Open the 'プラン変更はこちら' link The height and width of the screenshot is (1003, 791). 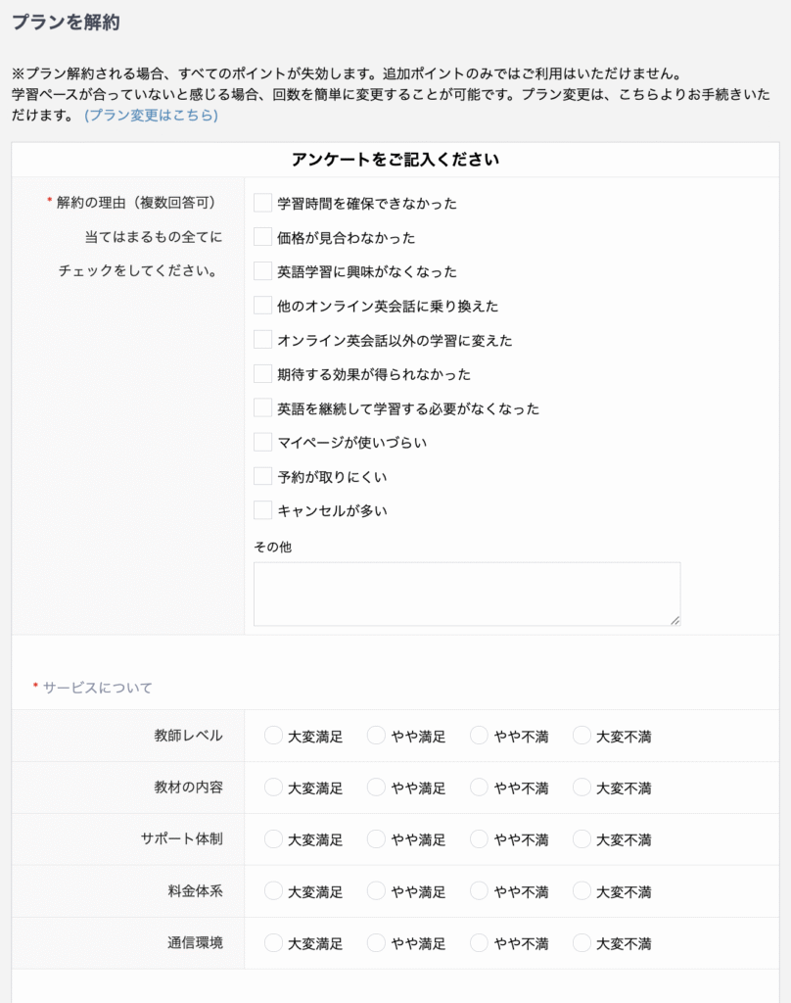[151, 115]
